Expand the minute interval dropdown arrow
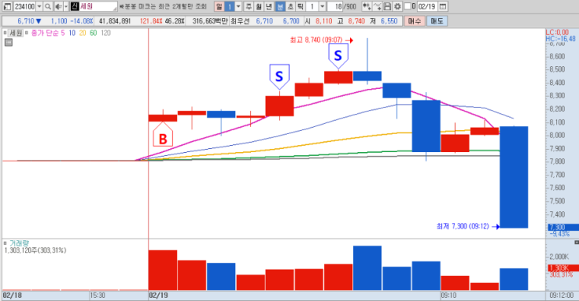This screenshot has width=579, height=301. (x=238, y=6)
